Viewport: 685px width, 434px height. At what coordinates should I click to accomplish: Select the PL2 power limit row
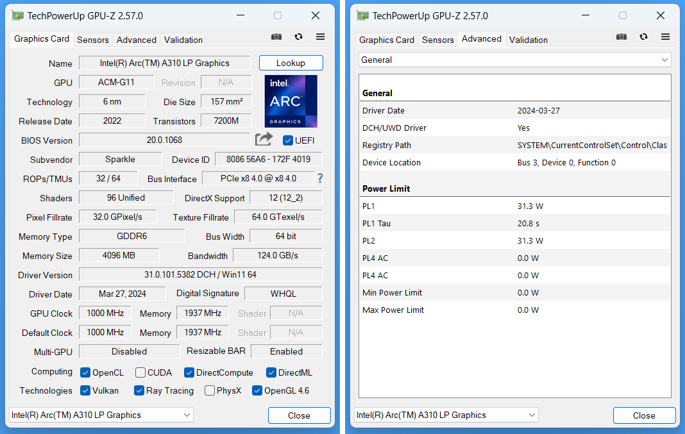[x=514, y=240]
